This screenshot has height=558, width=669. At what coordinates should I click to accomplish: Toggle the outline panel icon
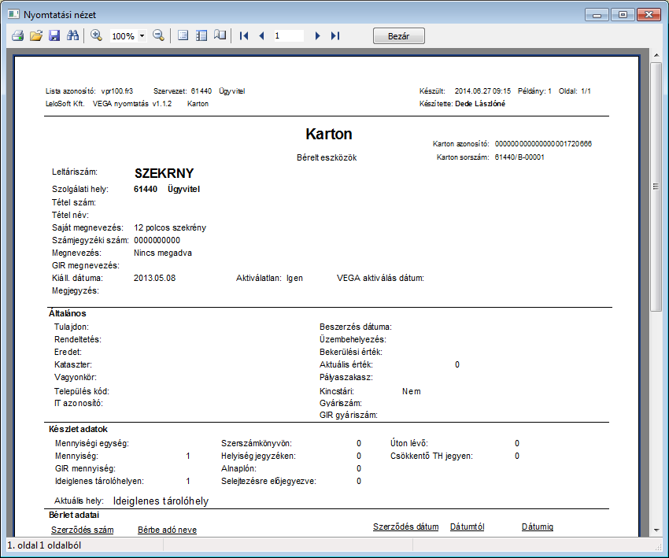tap(201, 36)
